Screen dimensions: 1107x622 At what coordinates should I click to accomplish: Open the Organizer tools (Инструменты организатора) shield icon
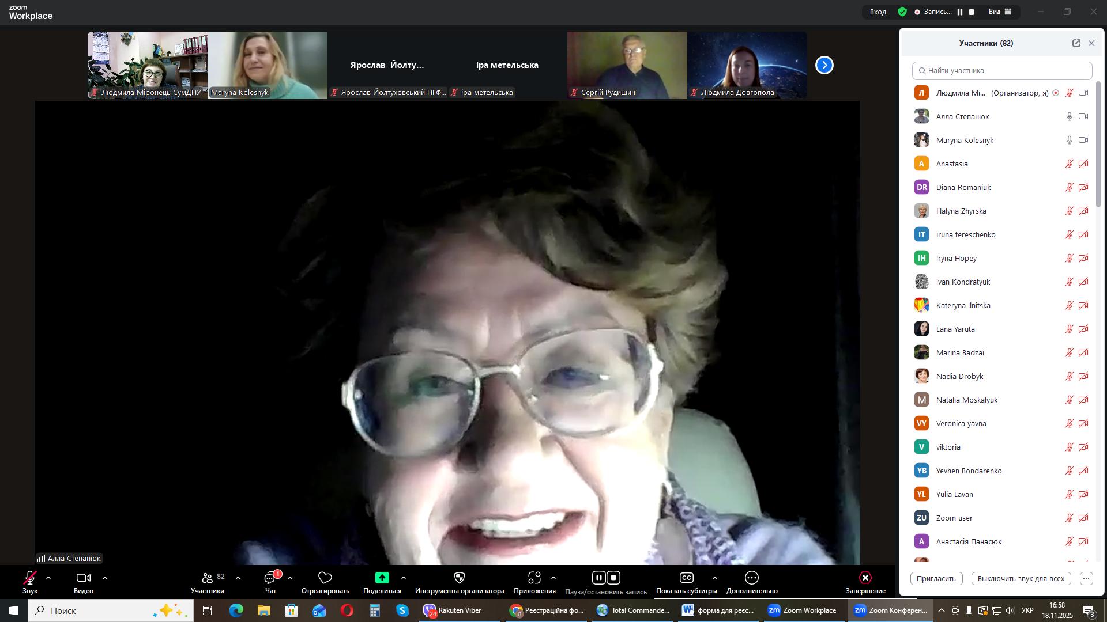coord(460,578)
